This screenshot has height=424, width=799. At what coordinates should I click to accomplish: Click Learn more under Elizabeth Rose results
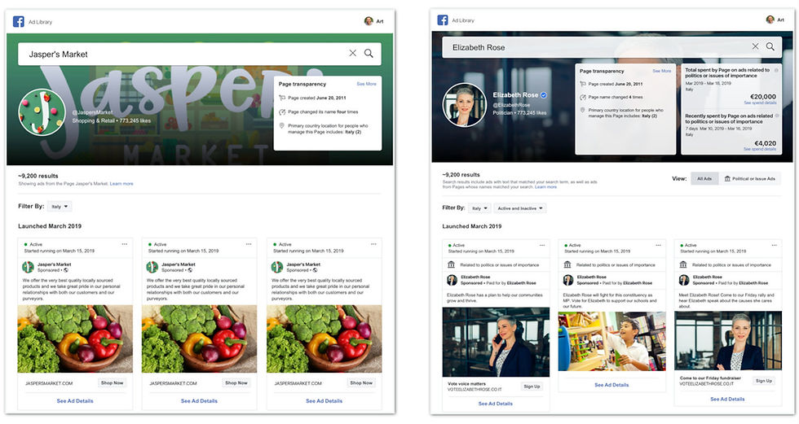[545, 187]
